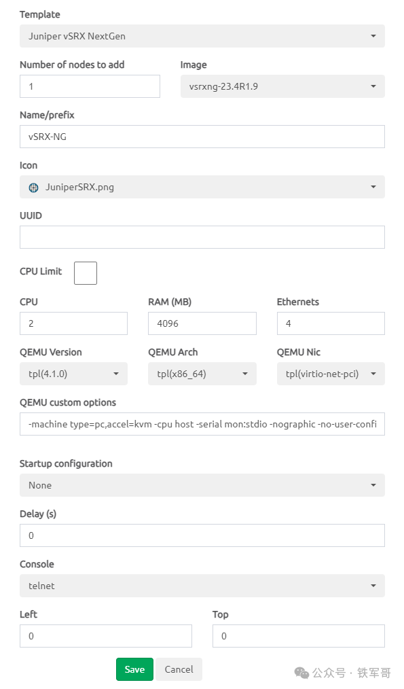The image size is (404, 689).
Task: Click the Ethernets input field
Action: pos(331,323)
